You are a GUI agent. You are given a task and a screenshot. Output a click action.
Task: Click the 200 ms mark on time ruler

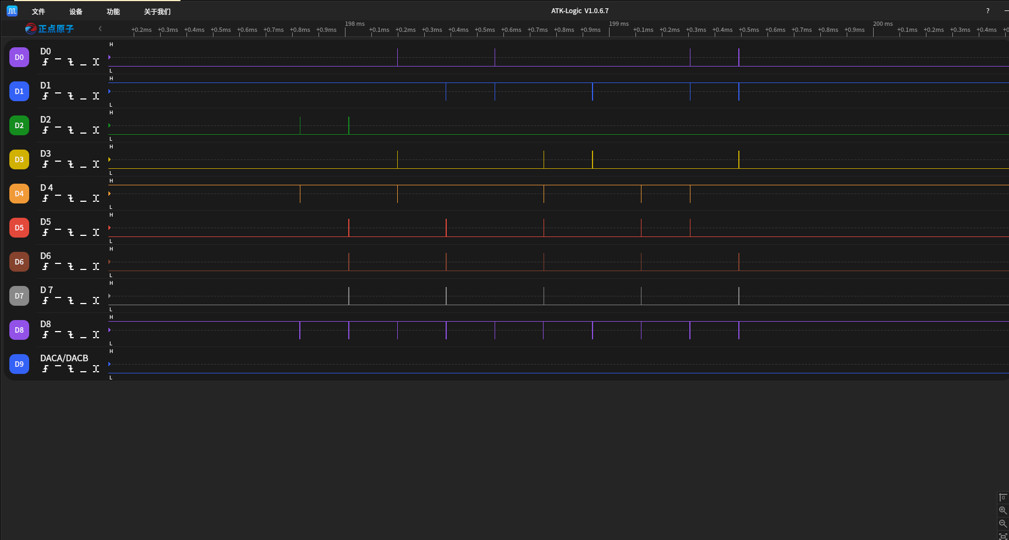(x=882, y=24)
